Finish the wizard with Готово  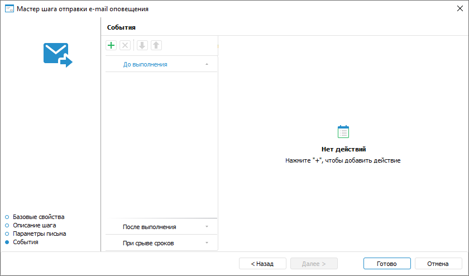tap(386, 264)
